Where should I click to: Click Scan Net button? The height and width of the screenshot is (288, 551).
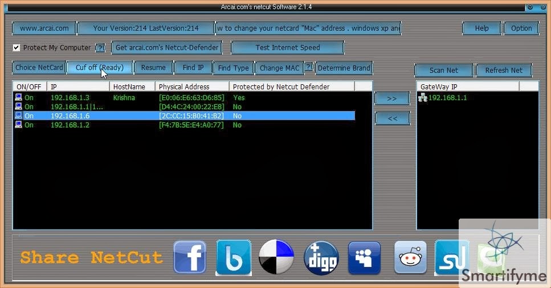click(444, 70)
